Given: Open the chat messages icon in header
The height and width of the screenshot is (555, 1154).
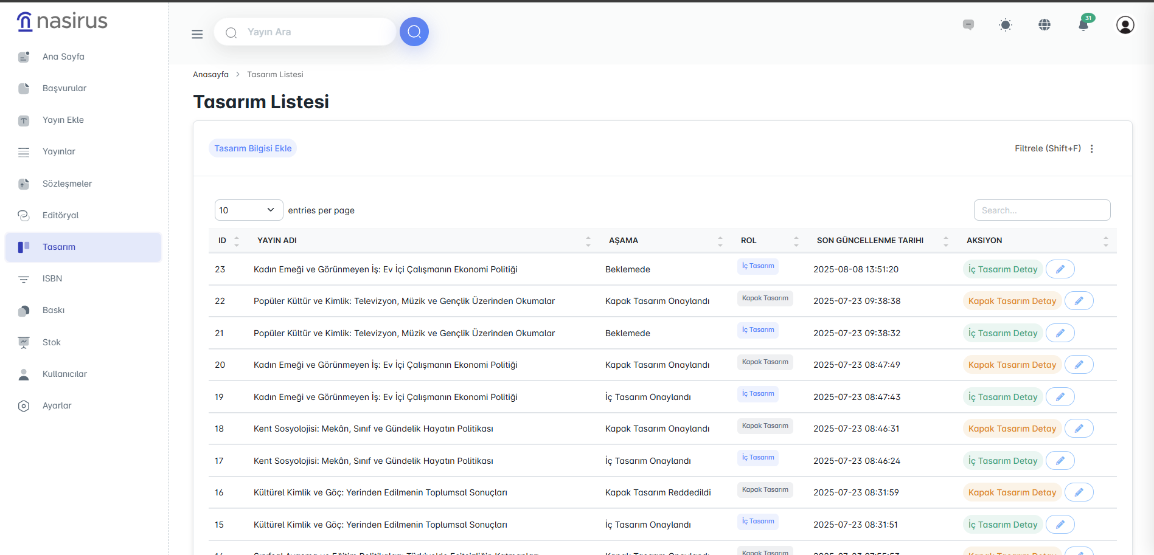Looking at the screenshot, I should [968, 25].
